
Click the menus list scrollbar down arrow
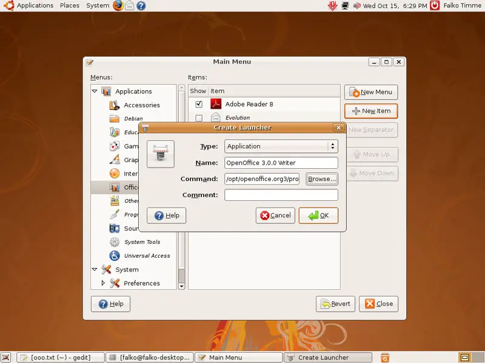pos(181,286)
